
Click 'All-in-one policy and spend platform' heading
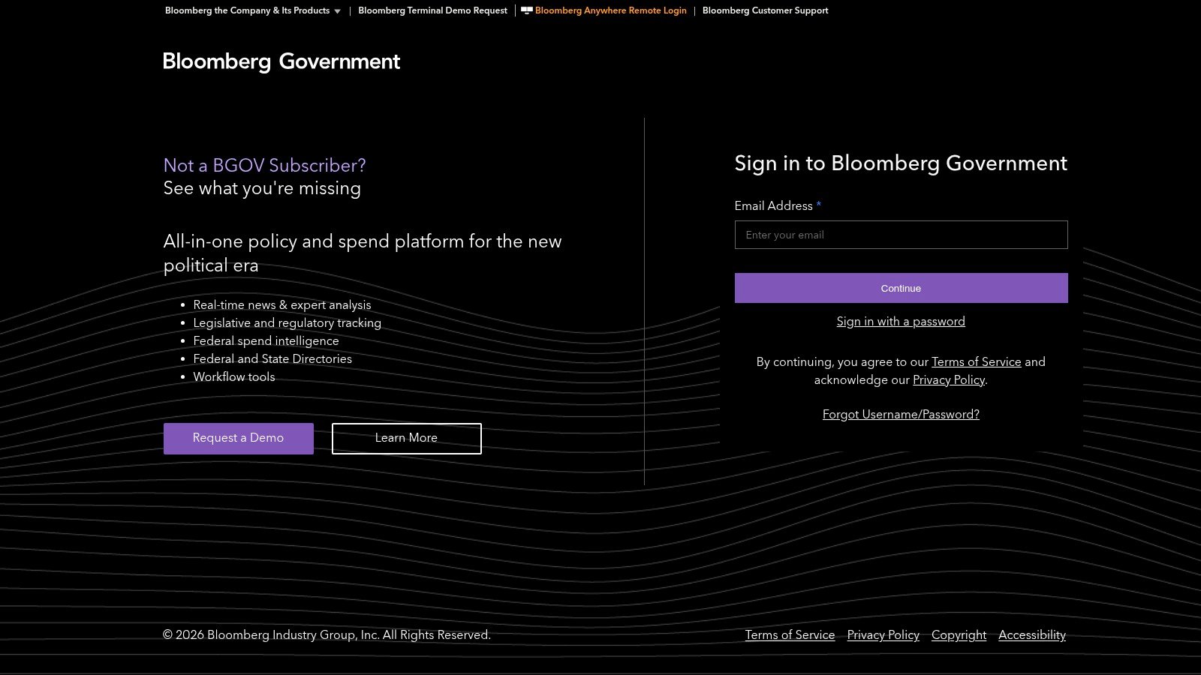pyautogui.click(x=363, y=253)
